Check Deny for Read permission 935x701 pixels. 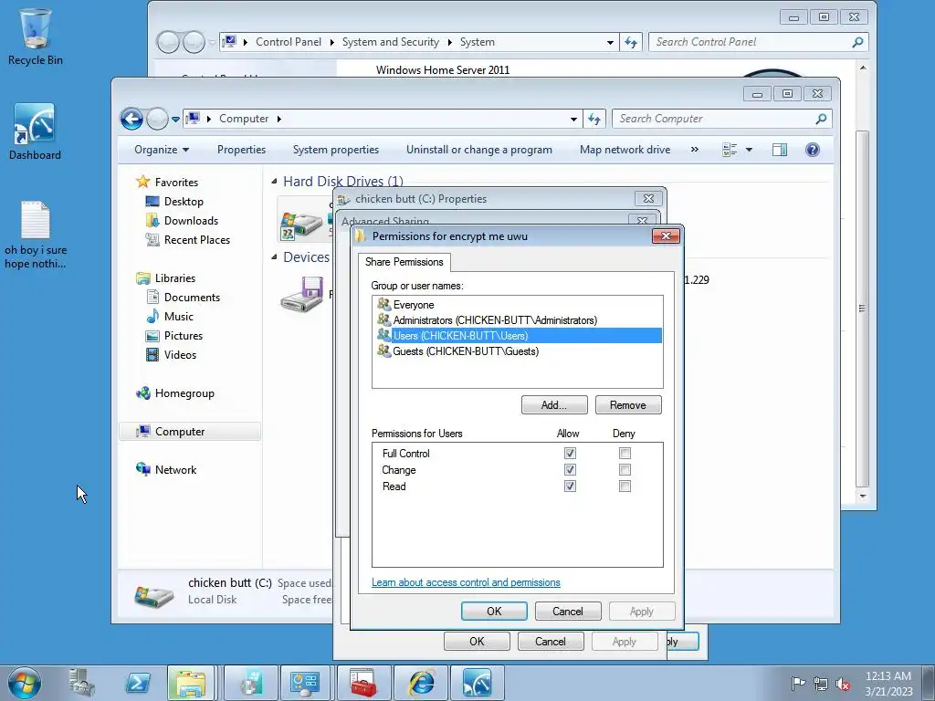point(625,486)
